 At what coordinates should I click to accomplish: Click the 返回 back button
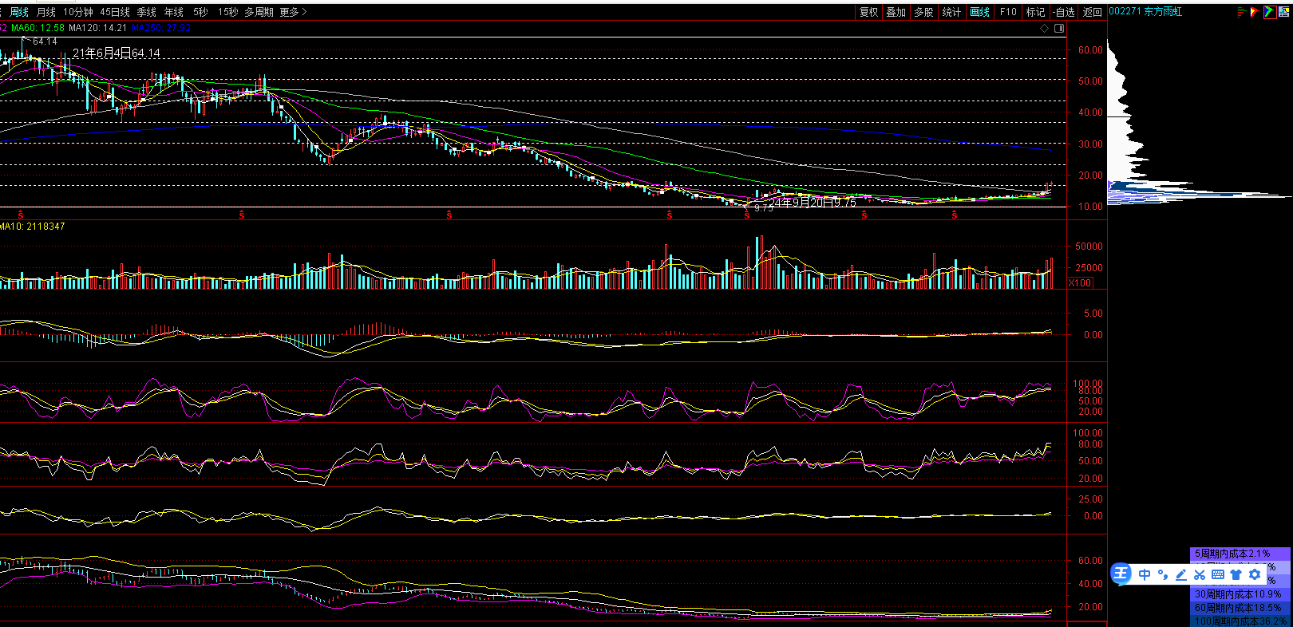click(x=1092, y=12)
